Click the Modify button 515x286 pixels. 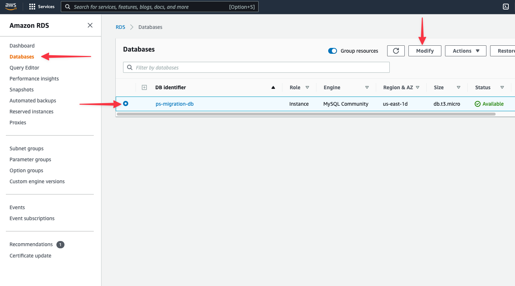[x=425, y=50]
